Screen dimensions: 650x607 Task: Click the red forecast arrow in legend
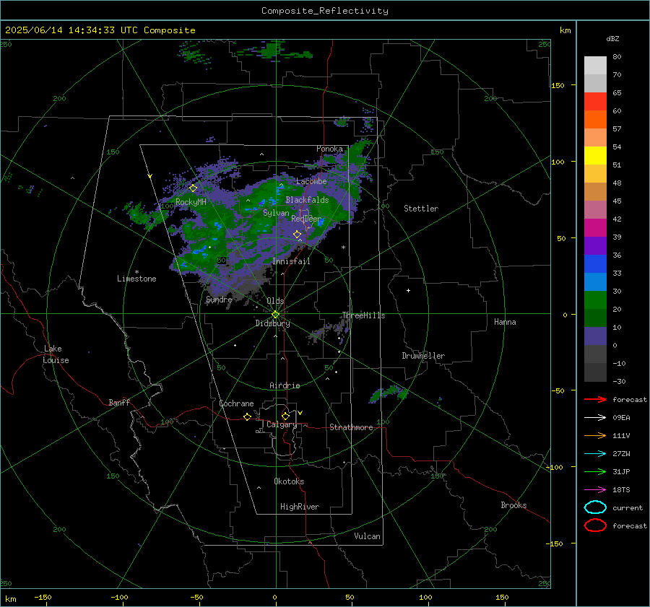click(595, 399)
